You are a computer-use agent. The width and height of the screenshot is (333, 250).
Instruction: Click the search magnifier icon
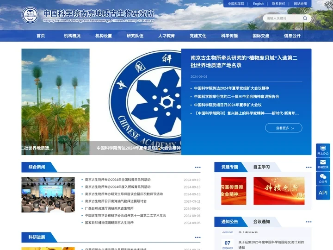pyautogui.click(x=305, y=18)
